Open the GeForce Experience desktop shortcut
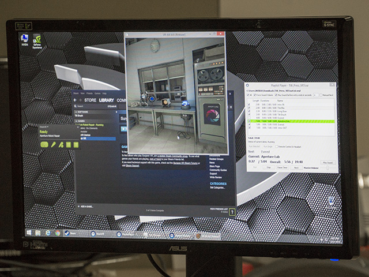Viewport: 369px width, 277px height. click(x=37, y=42)
